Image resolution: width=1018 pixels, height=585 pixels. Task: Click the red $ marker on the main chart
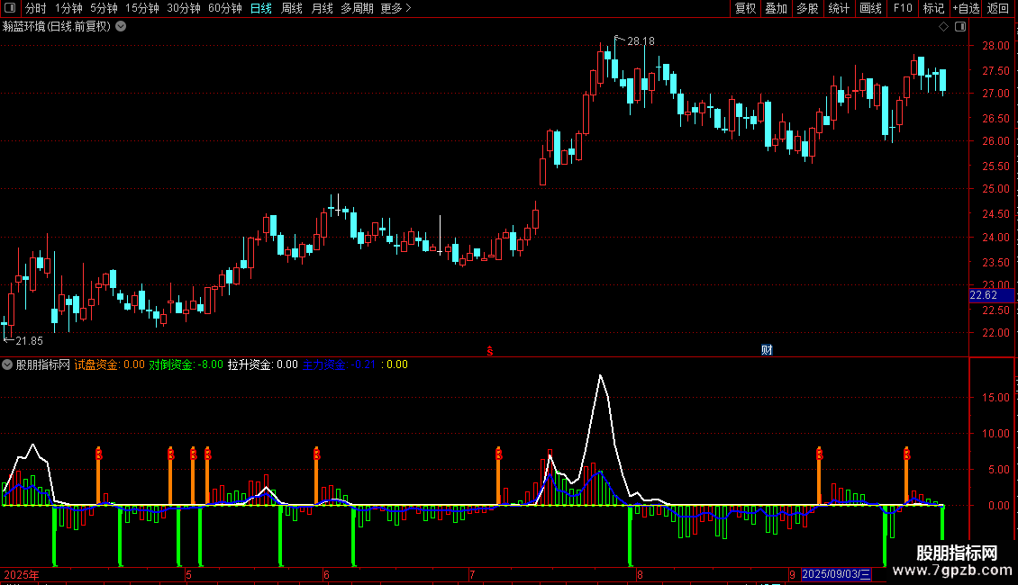pyautogui.click(x=490, y=351)
